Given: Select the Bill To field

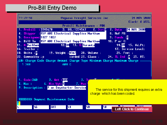Looking at the screenshot, I should [x=73, y=41].
